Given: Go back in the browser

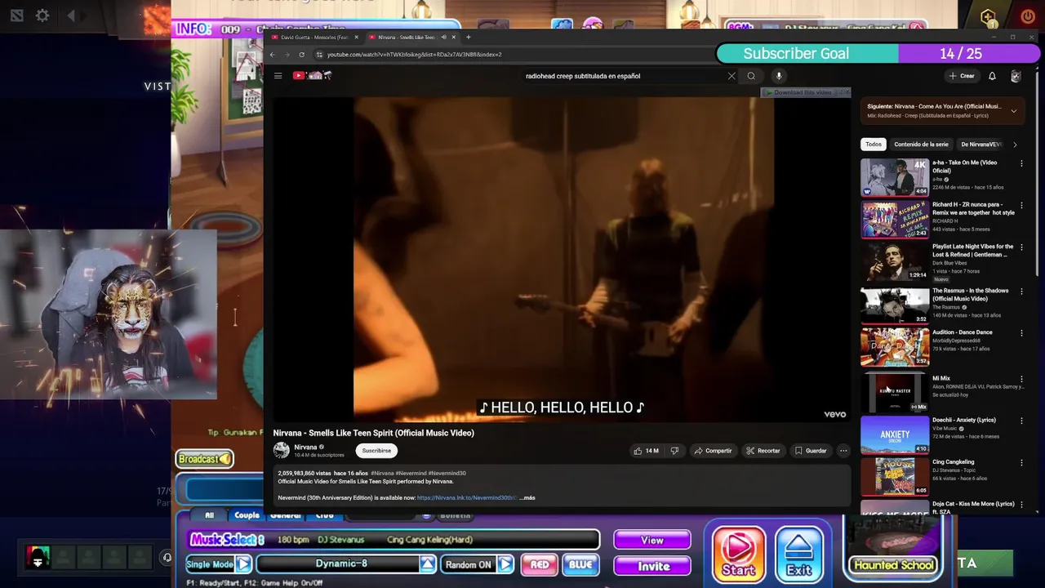Looking at the screenshot, I should [273, 55].
